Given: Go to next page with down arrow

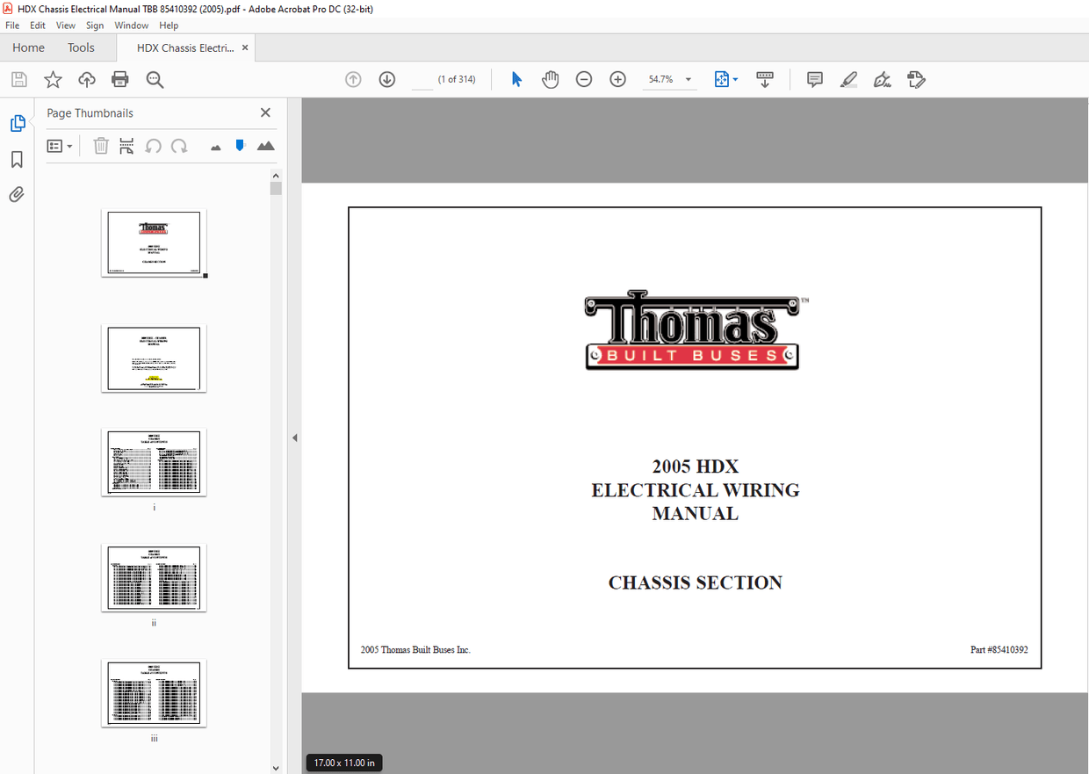Looking at the screenshot, I should tap(386, 79).
